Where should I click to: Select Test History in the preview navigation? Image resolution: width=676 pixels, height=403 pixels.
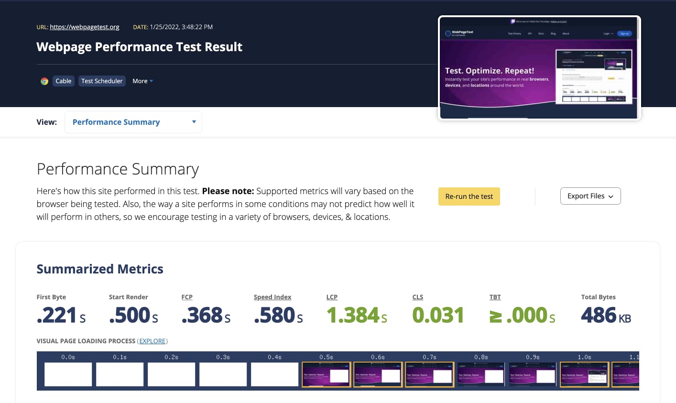(x=515, y=33)
